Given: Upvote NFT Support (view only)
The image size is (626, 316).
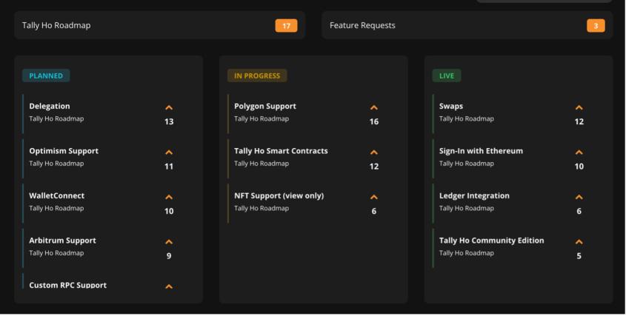Looking at the screenshot, I should click(373, 197).
